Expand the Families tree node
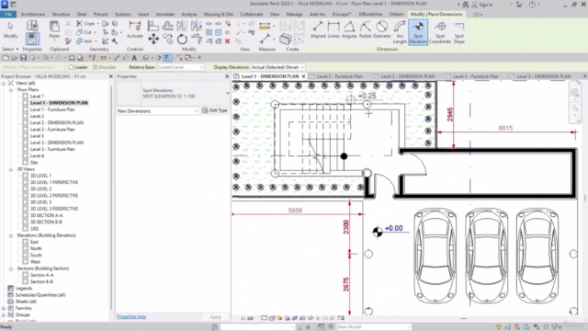 (4, 309)
